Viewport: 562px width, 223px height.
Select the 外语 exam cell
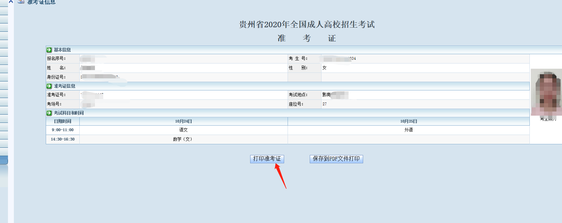tap(409, 130)
